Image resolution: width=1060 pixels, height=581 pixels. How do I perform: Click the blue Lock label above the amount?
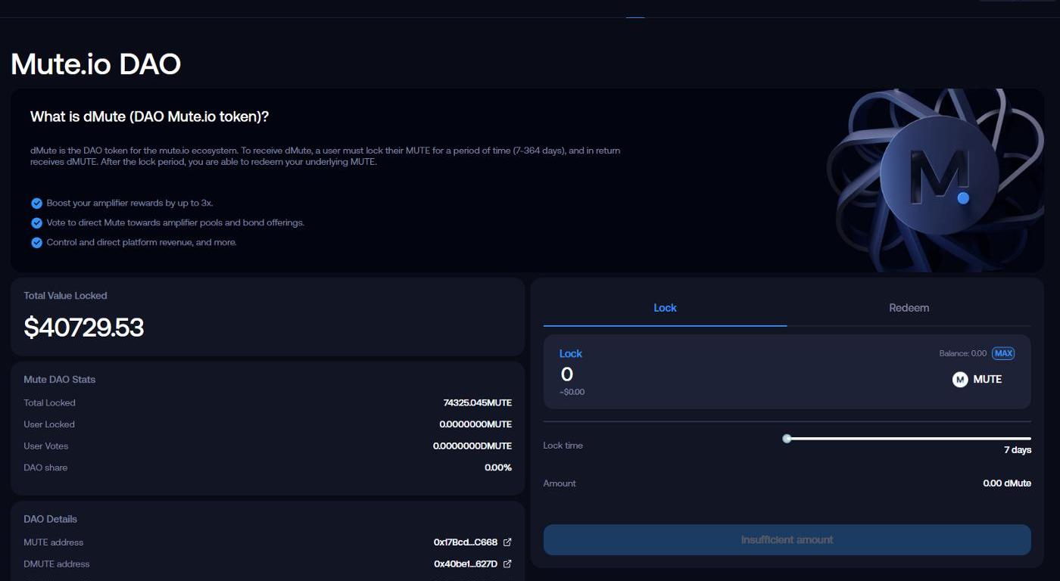(x=571, y=353)
